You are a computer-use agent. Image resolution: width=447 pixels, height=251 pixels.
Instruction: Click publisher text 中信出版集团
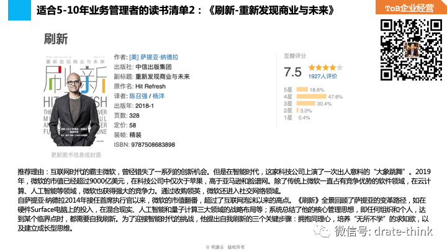coord(153,67)
